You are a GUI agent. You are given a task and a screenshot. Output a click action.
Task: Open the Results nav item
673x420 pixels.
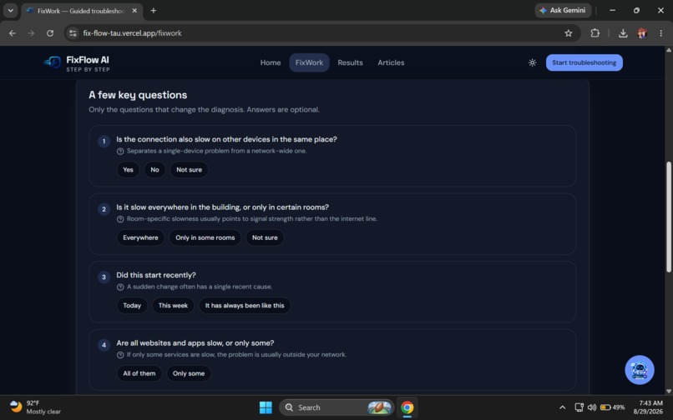(x=350, y=62)
